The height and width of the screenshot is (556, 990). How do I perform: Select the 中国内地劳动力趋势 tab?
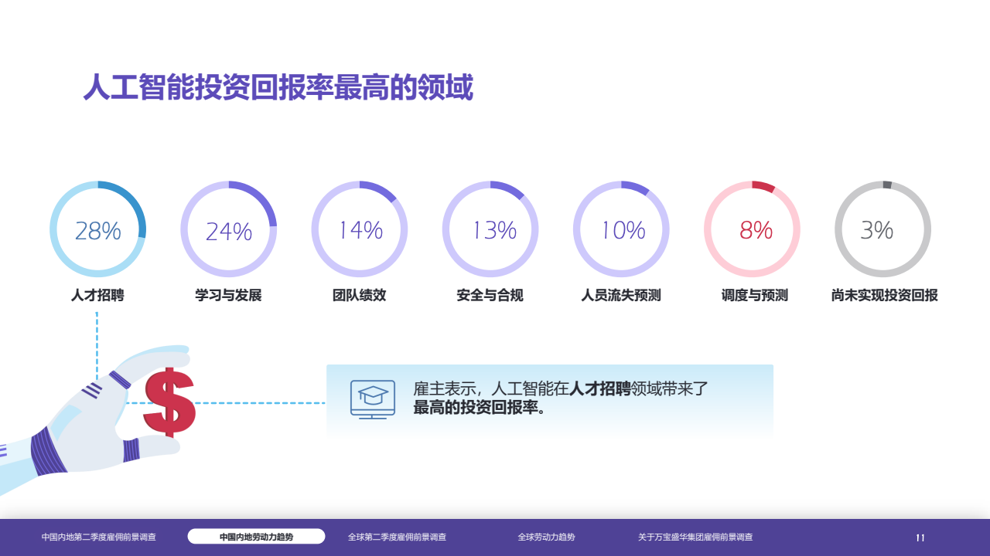[256, 537]
